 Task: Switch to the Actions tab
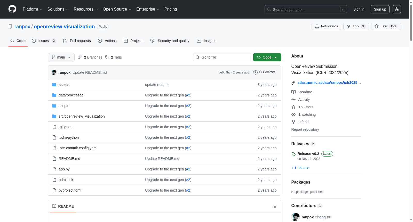[107, 41]
